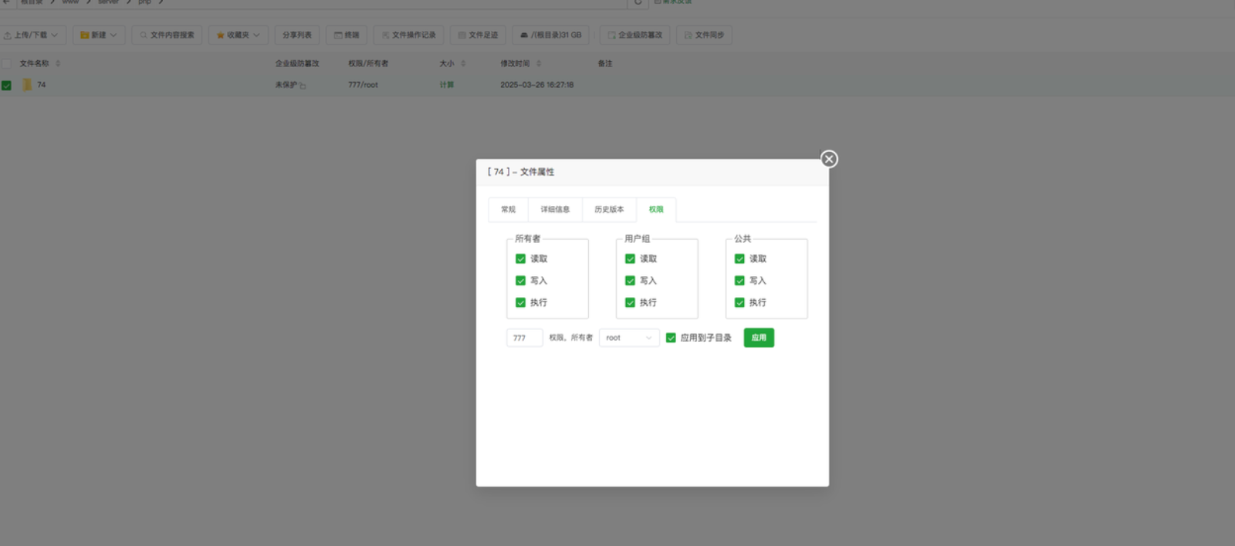Click the 文件操作记录 toolbar icon

click(x=385, y=35)
